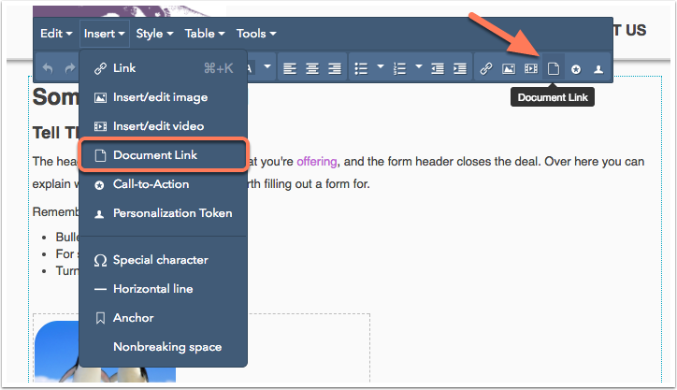Click the undo arrow in toolbar
Screen dimensions: 677x390
(x=48, y=68)
